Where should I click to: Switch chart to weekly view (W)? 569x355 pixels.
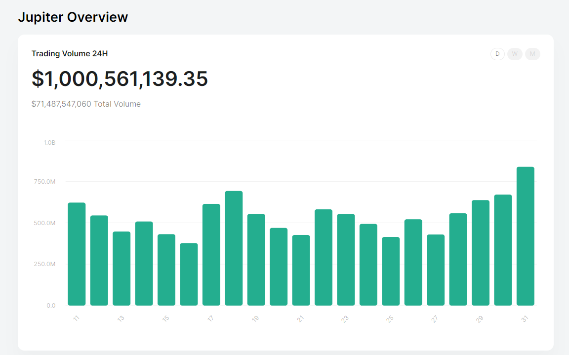(515, 54)
